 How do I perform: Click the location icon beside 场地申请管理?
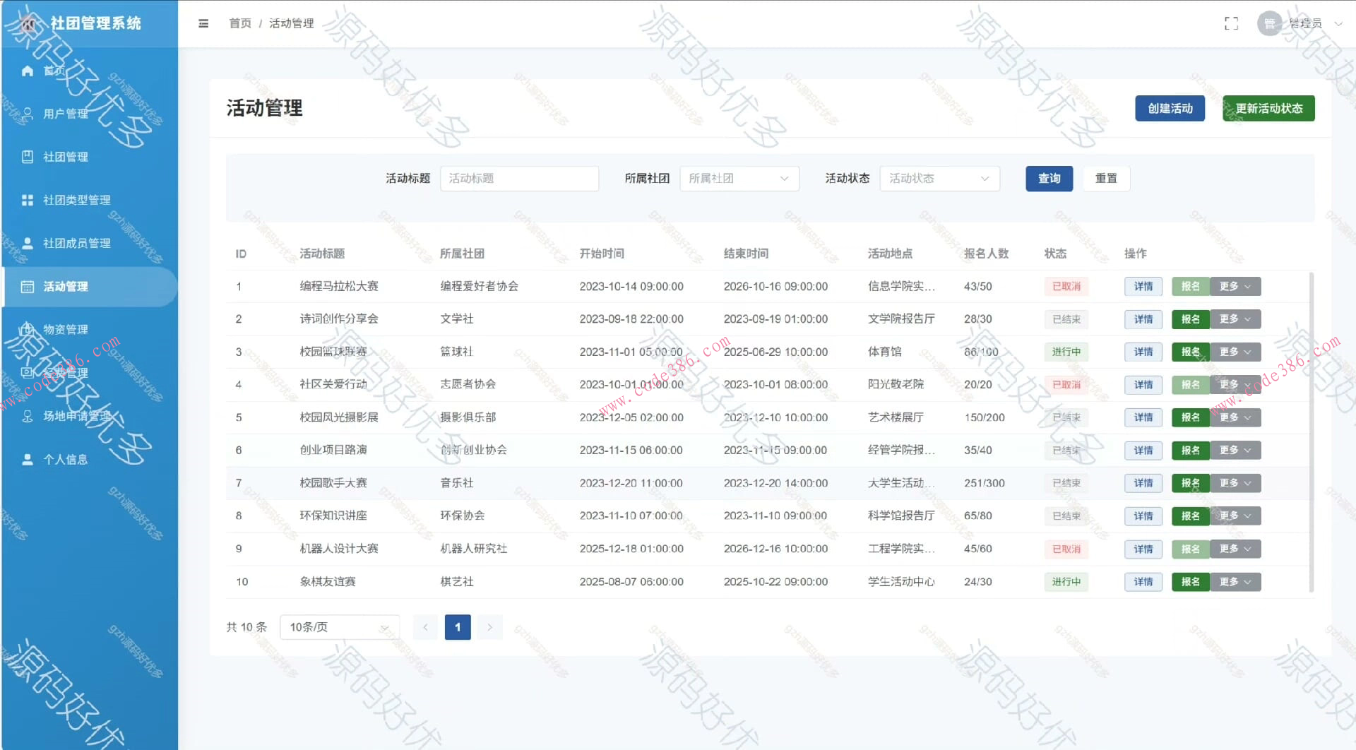pos(27,416)
